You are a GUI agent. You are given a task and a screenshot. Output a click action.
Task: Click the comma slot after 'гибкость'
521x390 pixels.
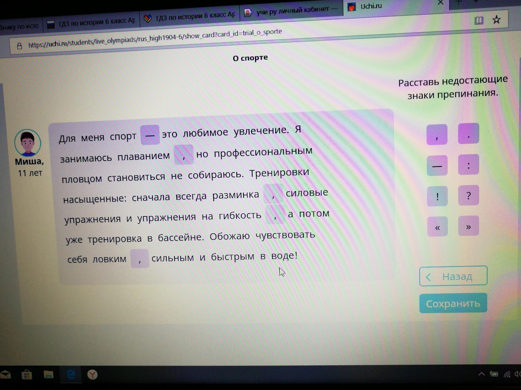275,215
